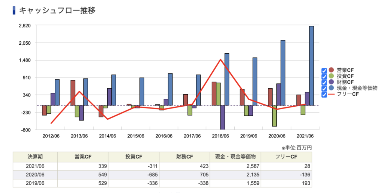Click the 2014/06 purple 財務CF bar
This screenshot has width=384, height=193.
(109, 97)
